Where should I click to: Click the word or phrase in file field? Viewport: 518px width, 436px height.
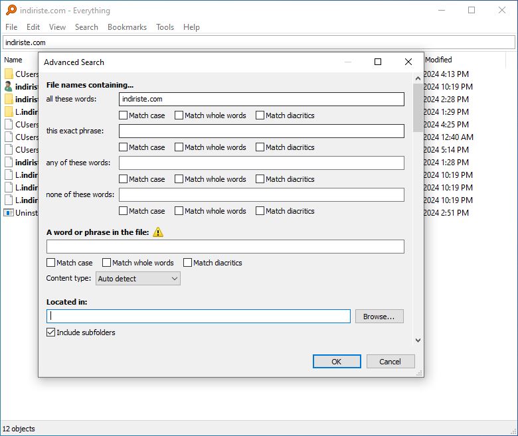click(225, 247)
